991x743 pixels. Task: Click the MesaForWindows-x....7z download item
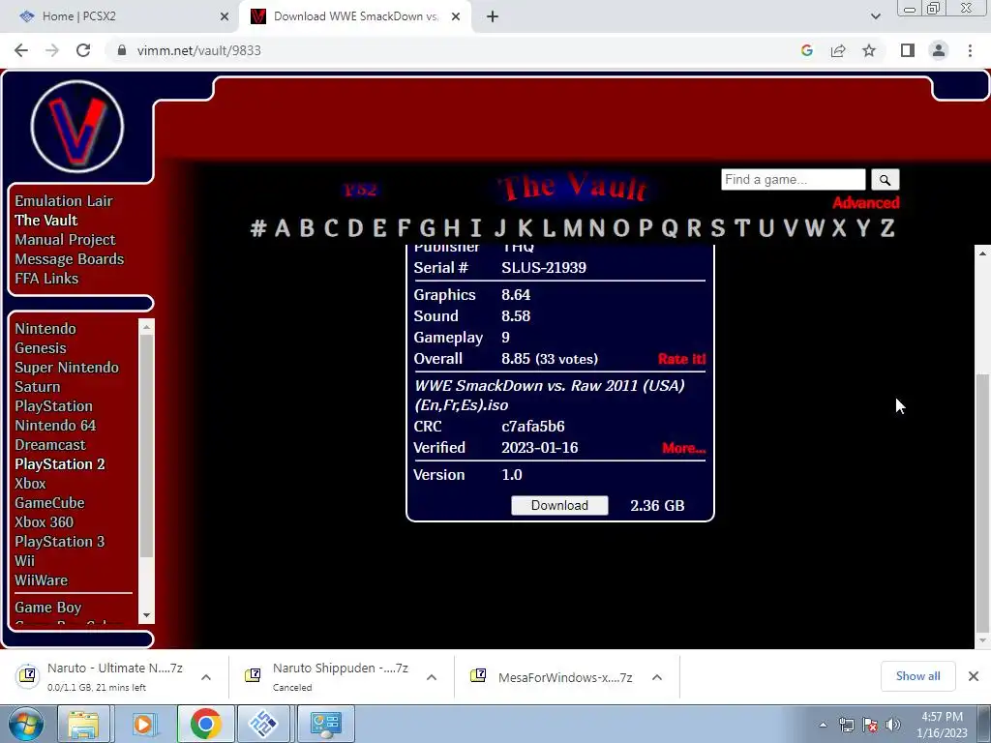point(565,678)
